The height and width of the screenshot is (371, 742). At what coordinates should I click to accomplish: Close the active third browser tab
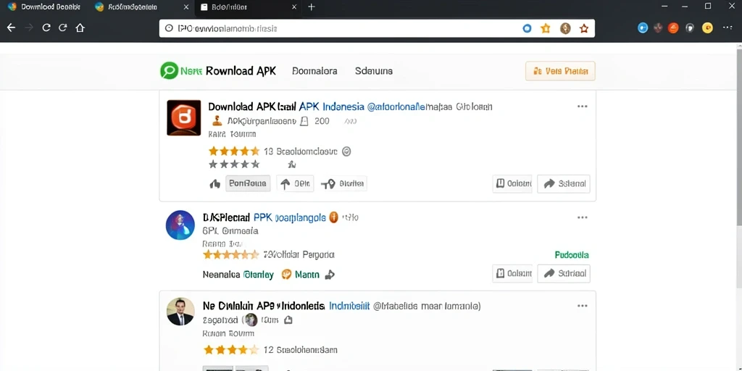294,7
